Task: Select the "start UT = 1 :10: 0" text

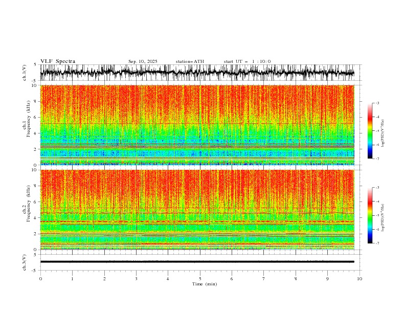Action: pos(247,61)
